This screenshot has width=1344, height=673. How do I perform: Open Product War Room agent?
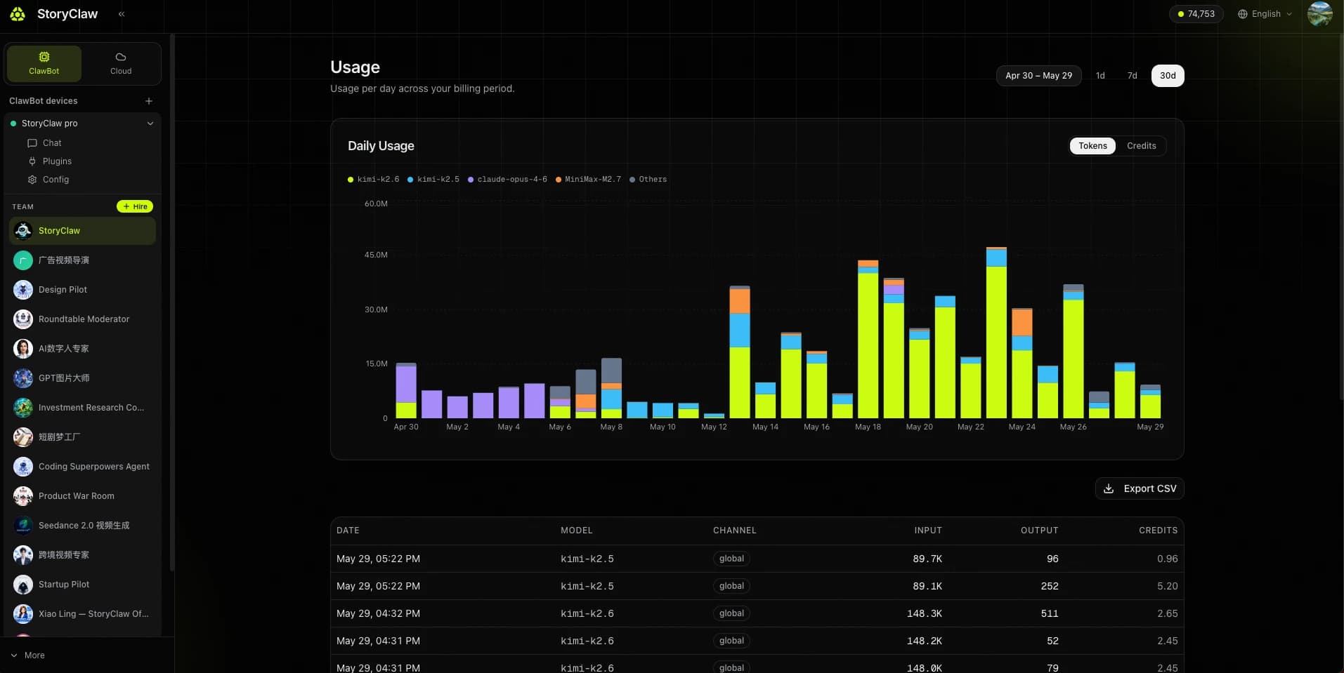click(x=83, y=496)
